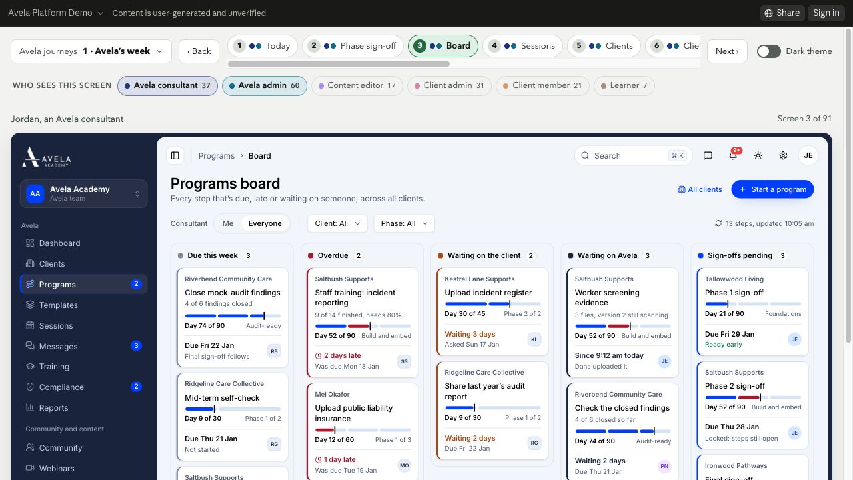Open the settings gear icon
This screenshot has width=853, height=480.
(783, 155)
